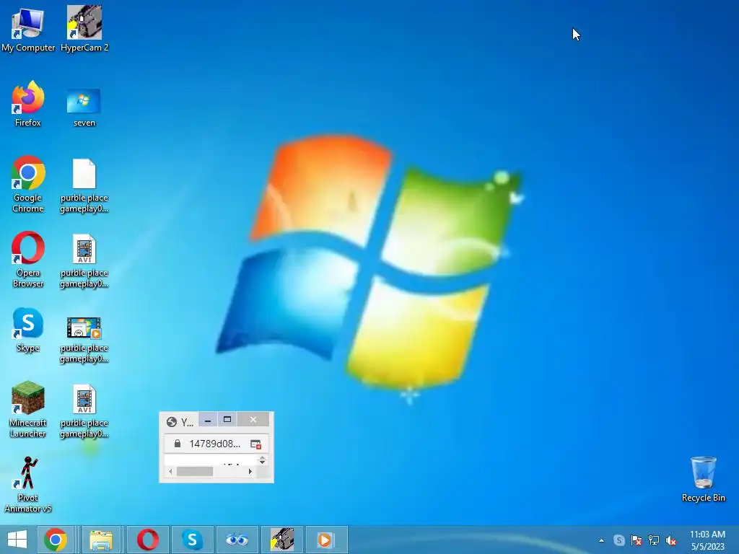Screen dimensions: 739x554
Task: Click the Skype system tray icon
Action: tap(618, 540)
